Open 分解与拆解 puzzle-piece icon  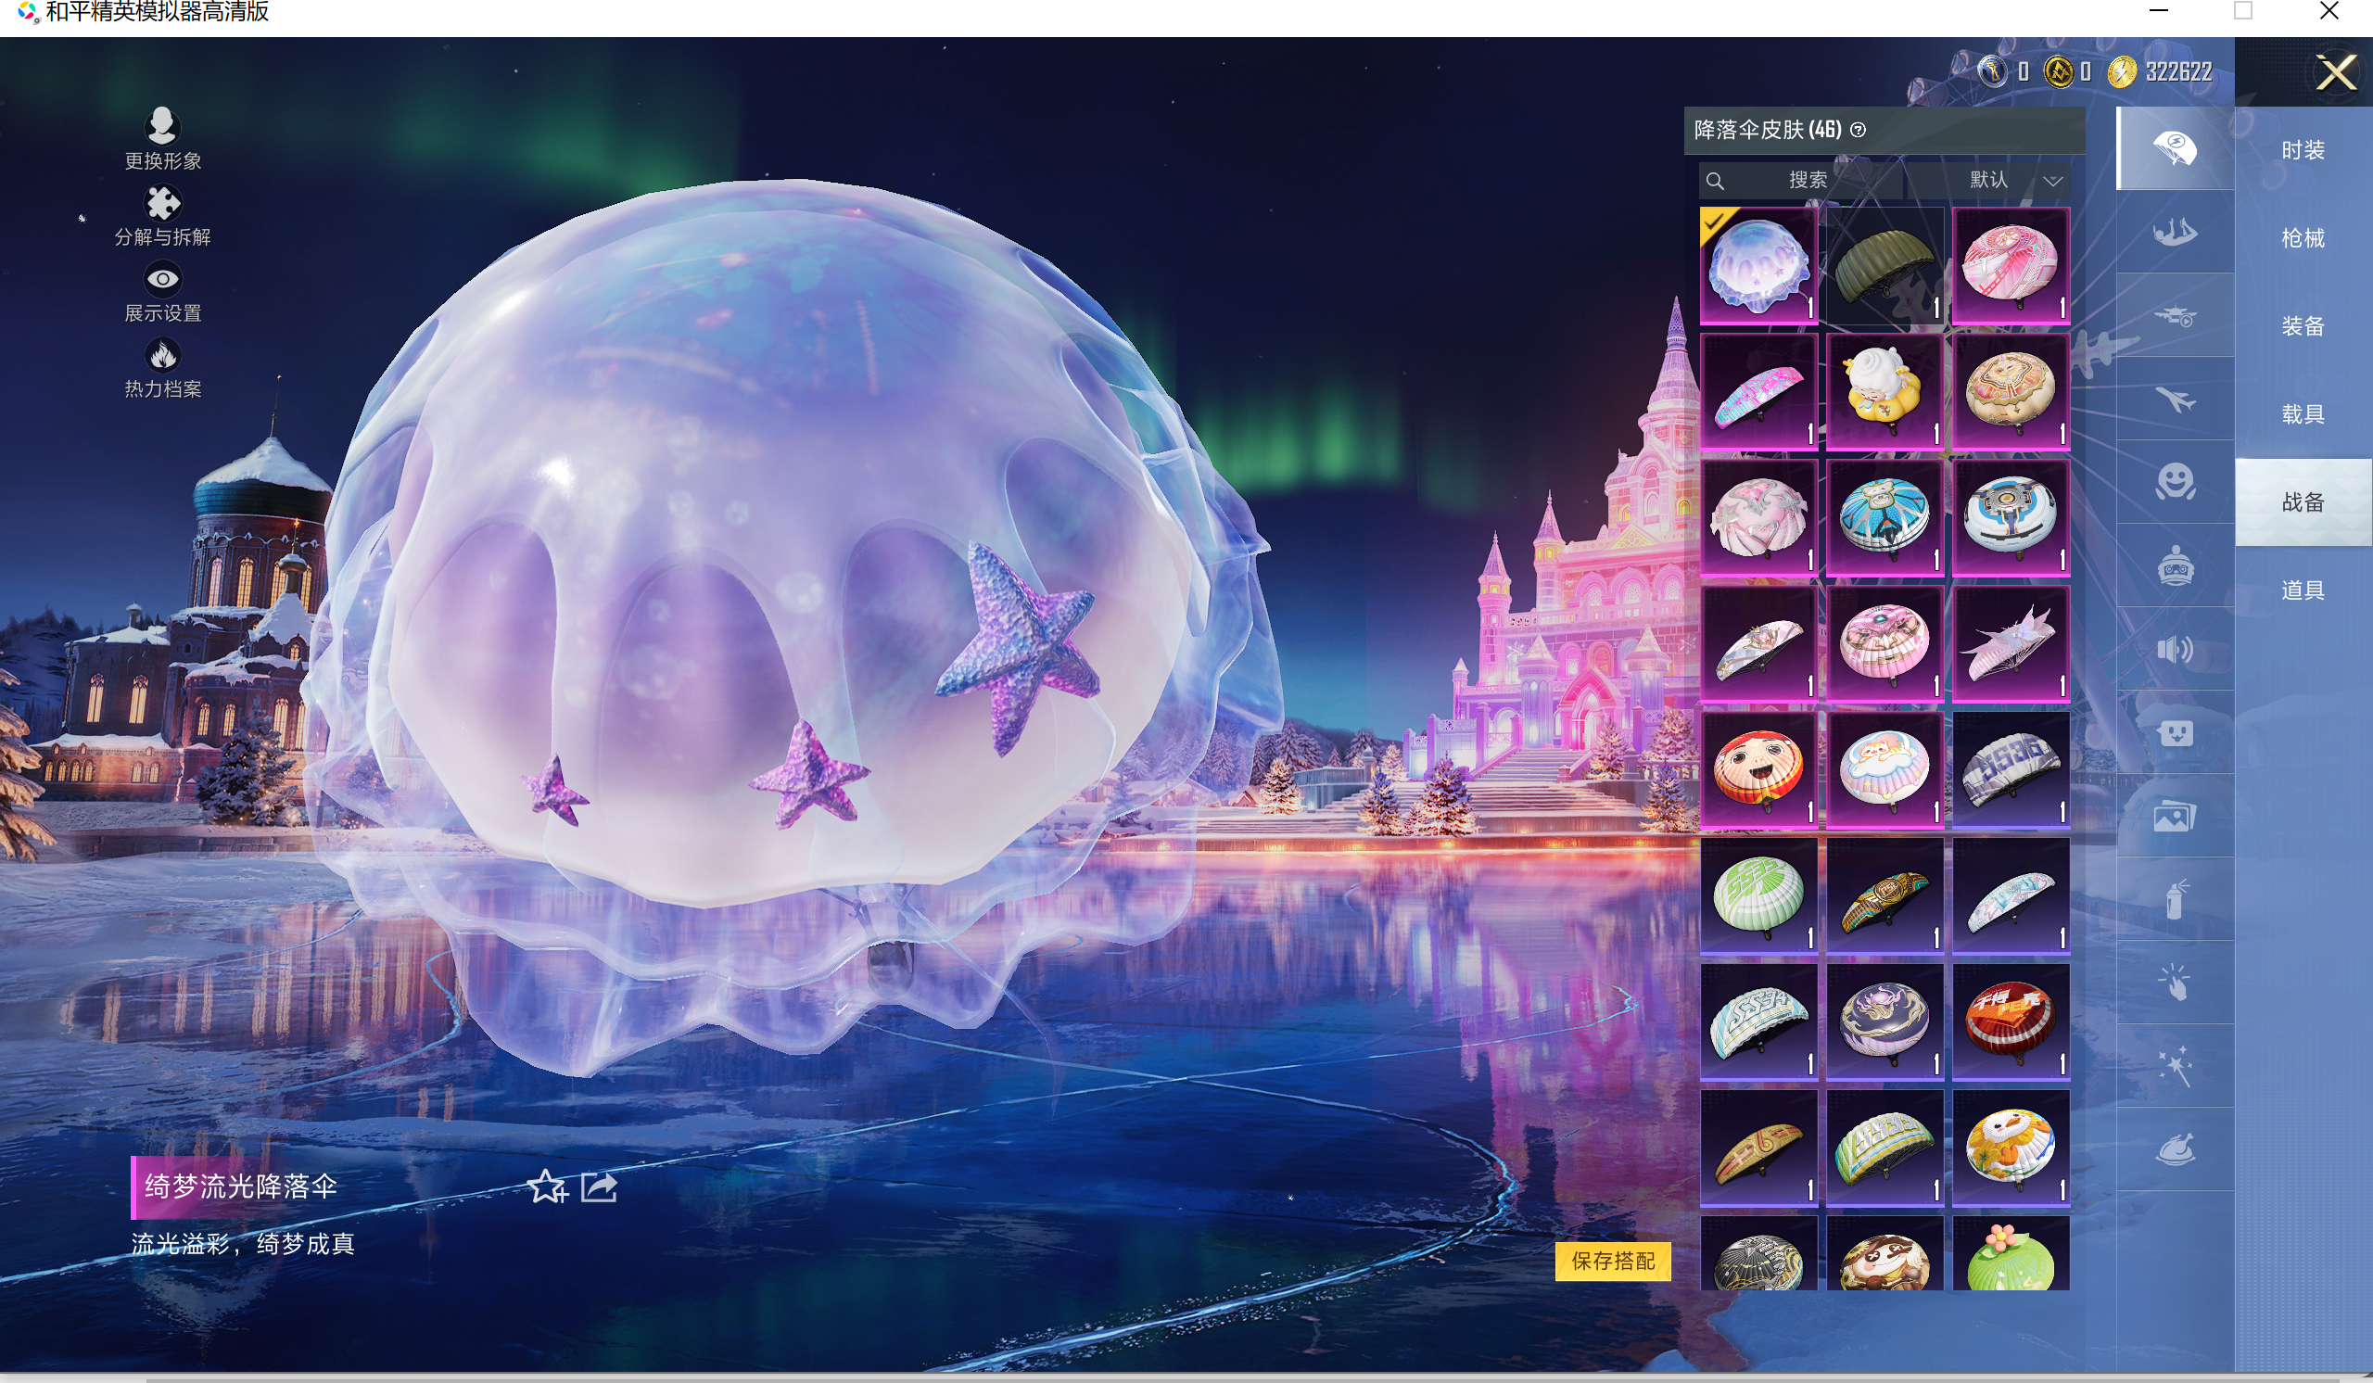(x=162, y=203)
